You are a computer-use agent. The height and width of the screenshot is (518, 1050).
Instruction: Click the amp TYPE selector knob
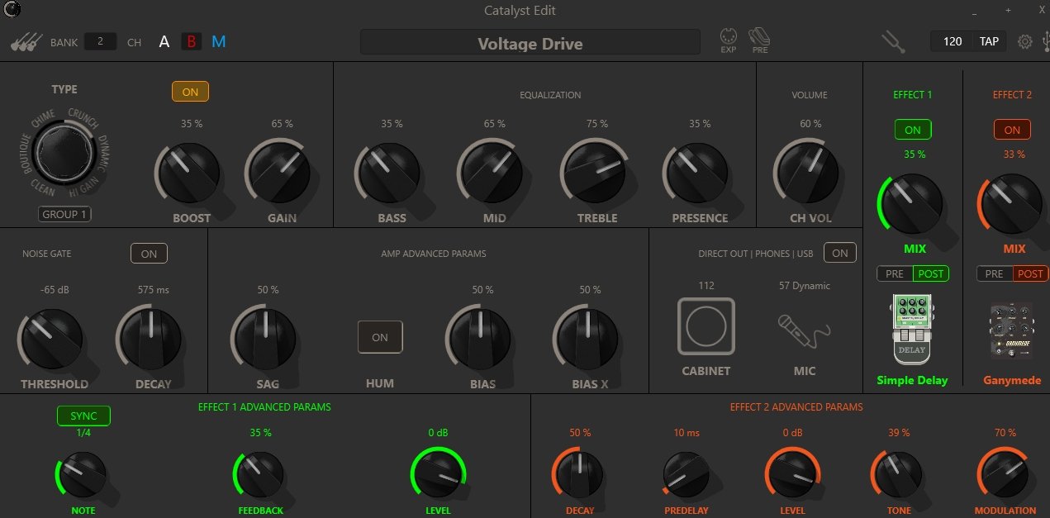[x=64, y=152]
